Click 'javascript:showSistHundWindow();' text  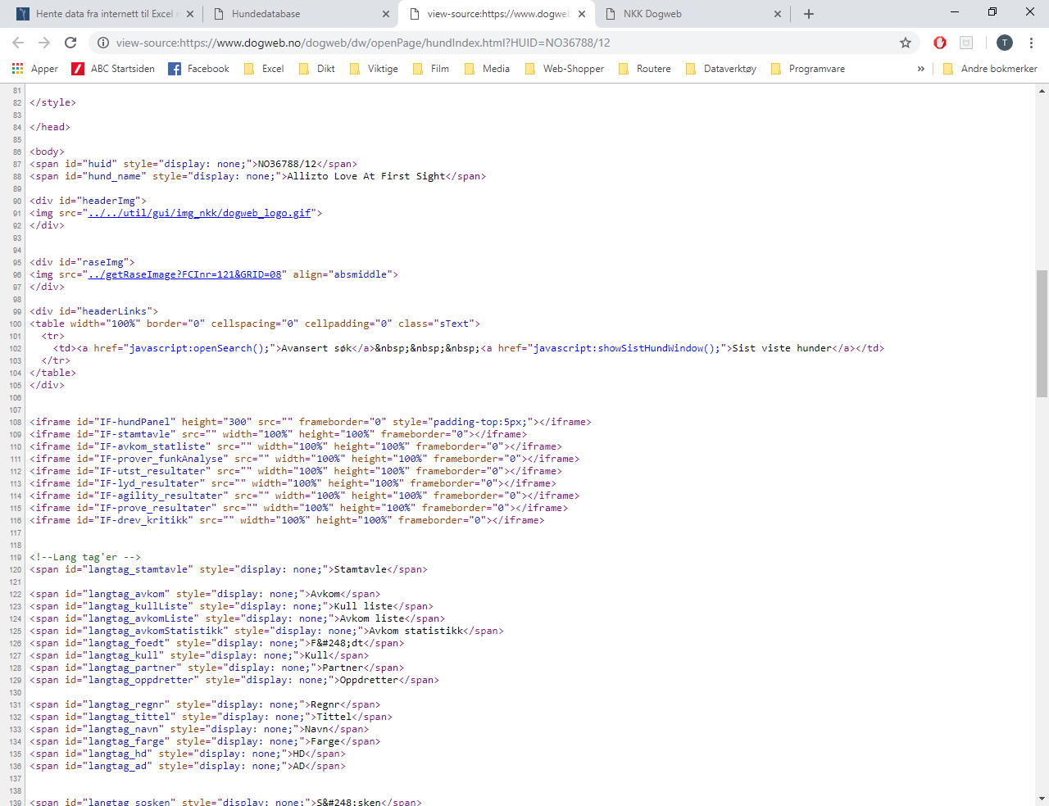(x=626, y=348)
